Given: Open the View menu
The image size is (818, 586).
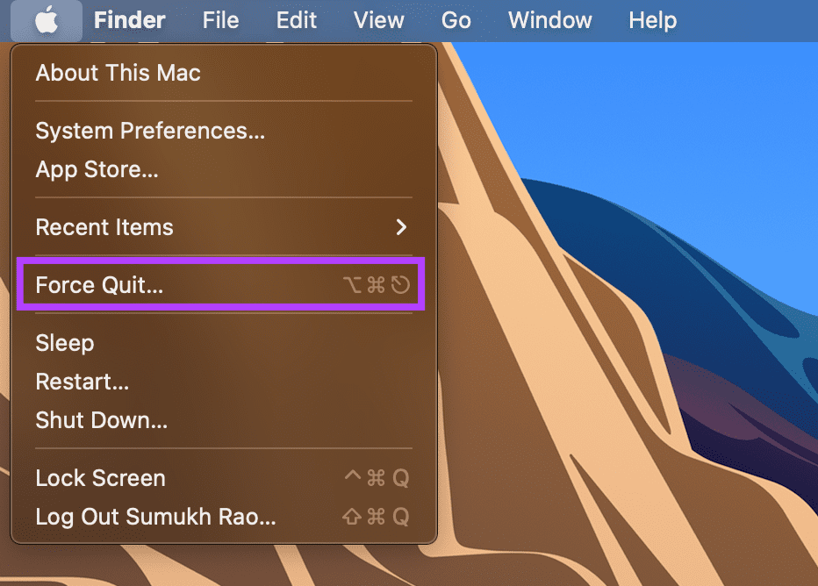Looking at the screenshot, I should pyautogui.click(x=379, y=21).
